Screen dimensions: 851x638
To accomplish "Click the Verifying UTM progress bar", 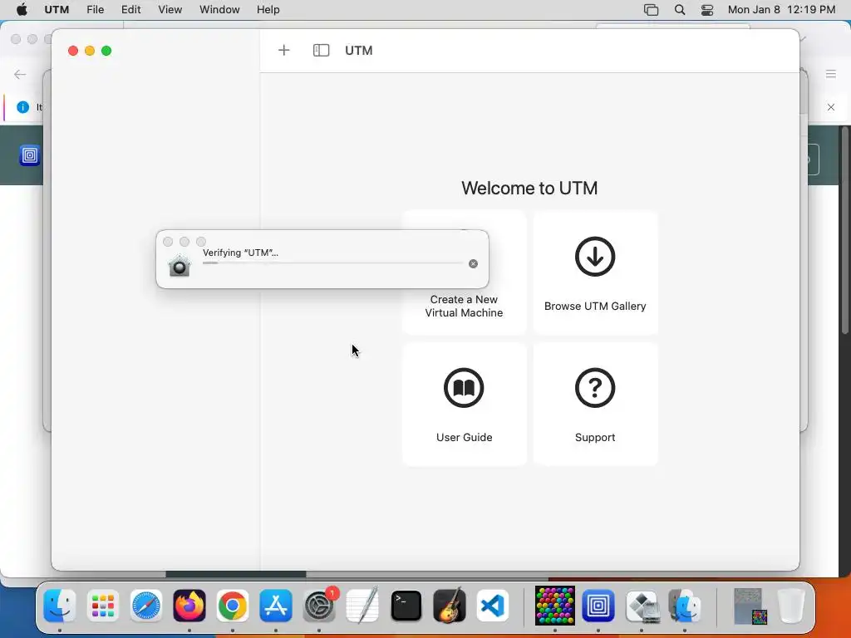I will click(x=332, y=263).
